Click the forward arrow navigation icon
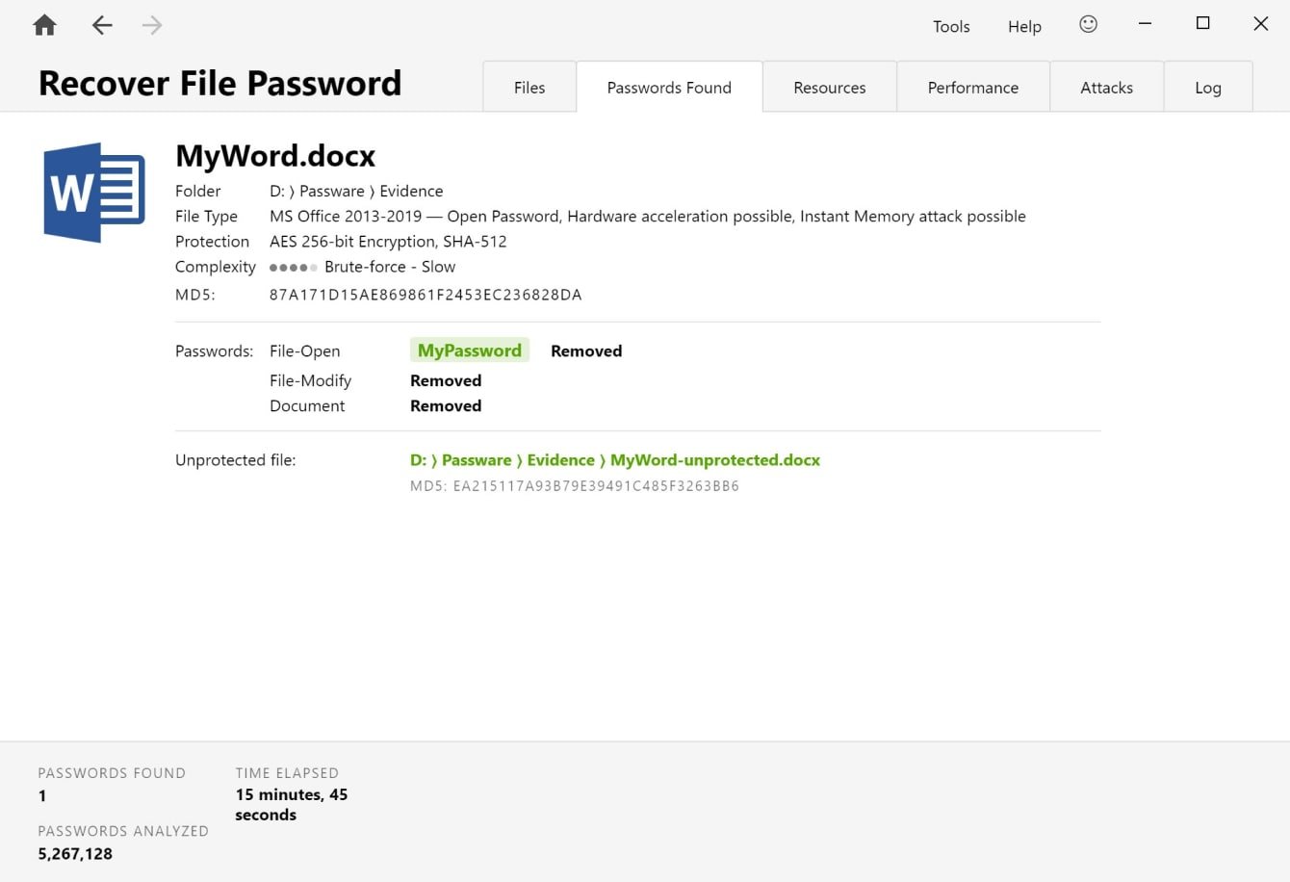The image size is (1290, 882). coord(152,26)
